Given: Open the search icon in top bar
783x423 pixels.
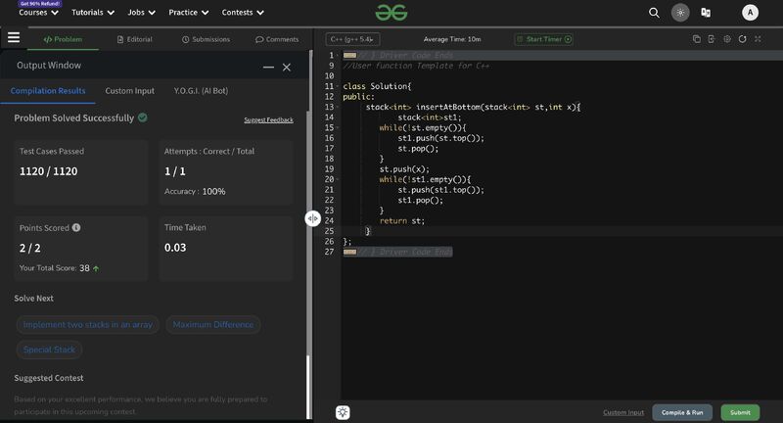Looking at the screenshot, I should pyautogui.click(x=654, y=13).
